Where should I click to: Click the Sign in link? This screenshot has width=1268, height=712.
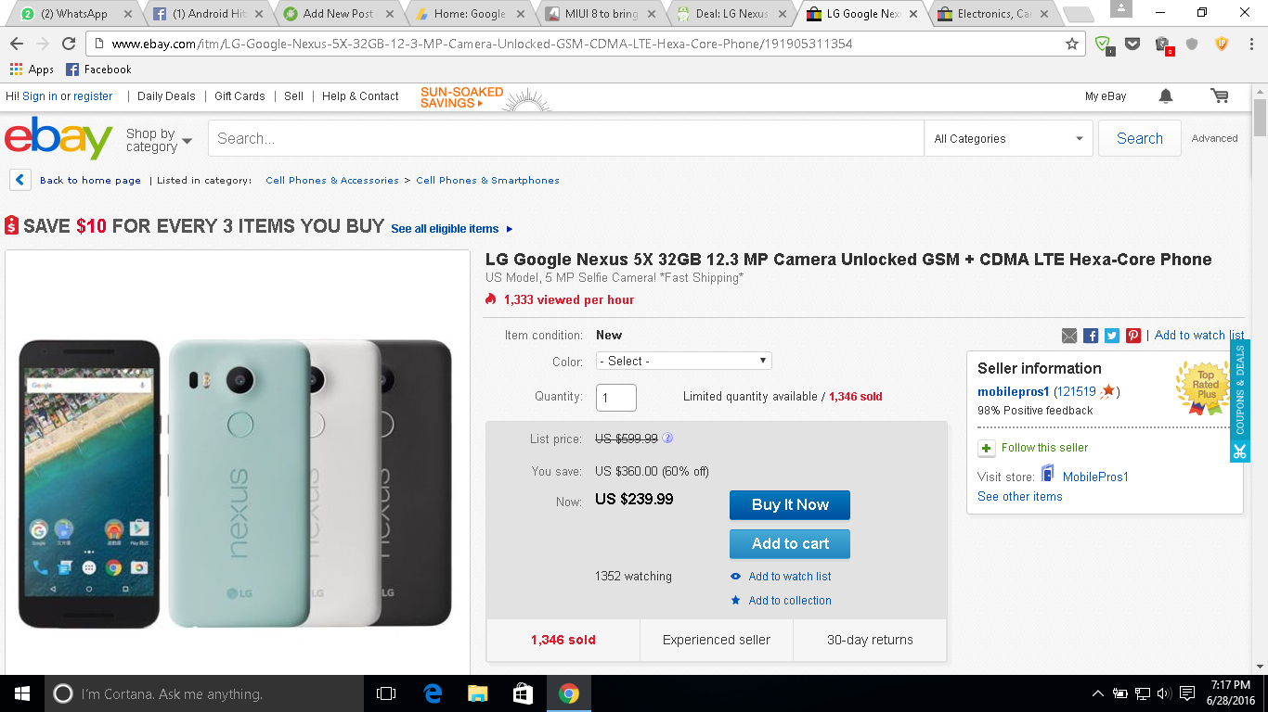tap(40, 96)
